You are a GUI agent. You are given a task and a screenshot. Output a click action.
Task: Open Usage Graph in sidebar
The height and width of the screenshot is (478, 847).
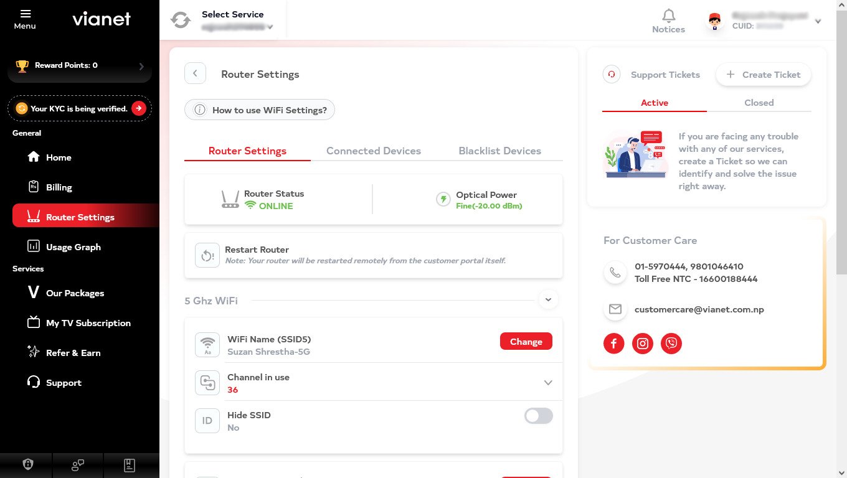pos(86,247)
